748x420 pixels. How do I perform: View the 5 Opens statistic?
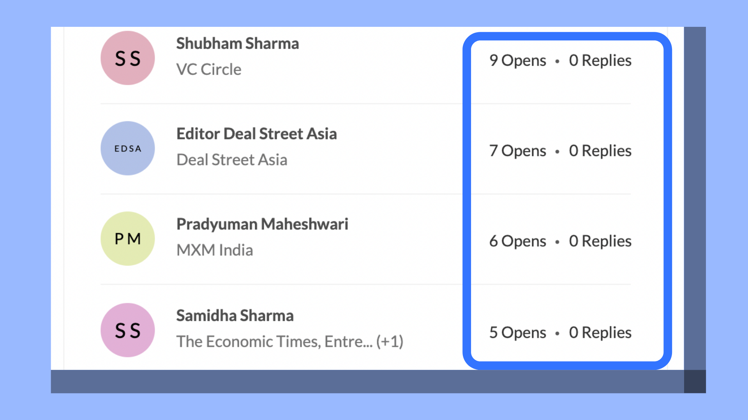point(518,333)
